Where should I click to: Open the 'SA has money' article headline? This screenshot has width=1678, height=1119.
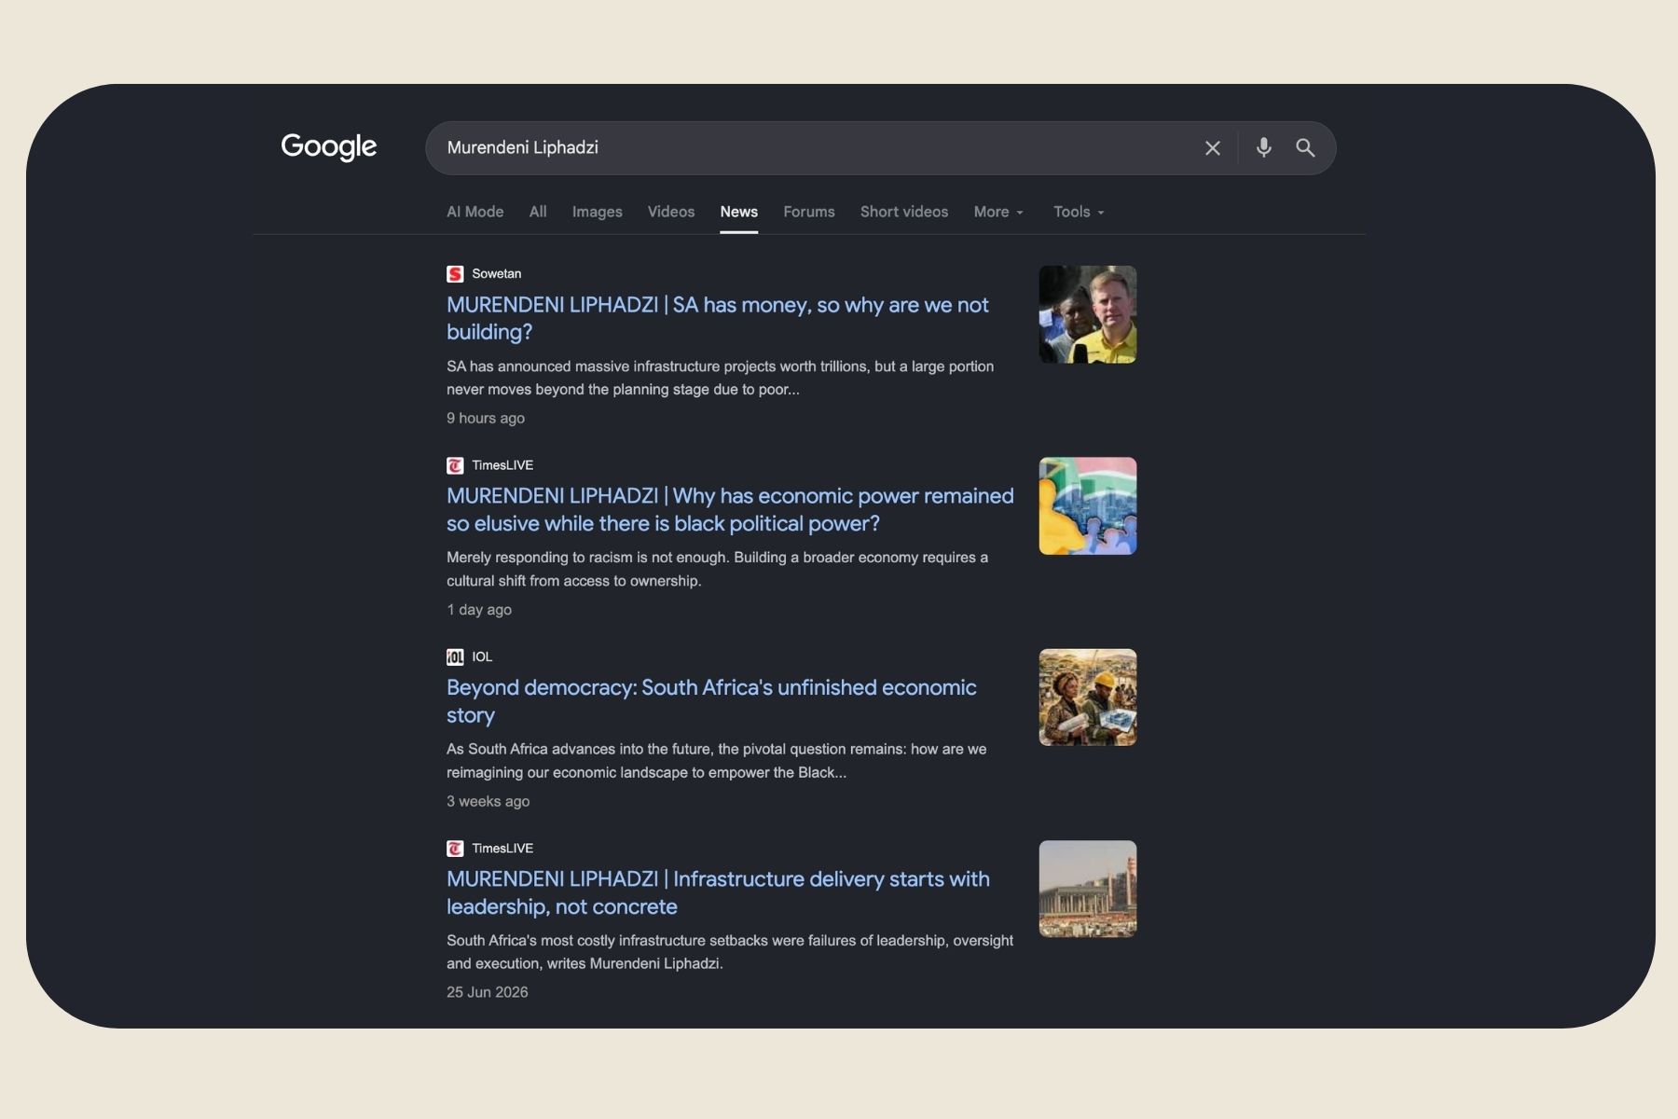tap(718, 318)
